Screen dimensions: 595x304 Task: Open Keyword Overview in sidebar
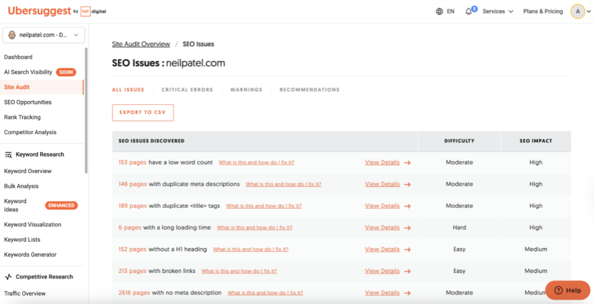(x=28, y=171)
